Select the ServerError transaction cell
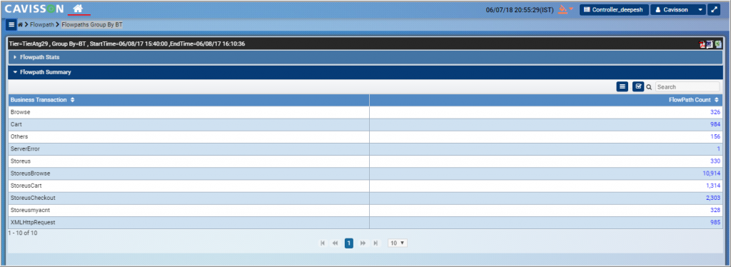The height and width of the screenshot is (267, 731). [x=188, y=149]
